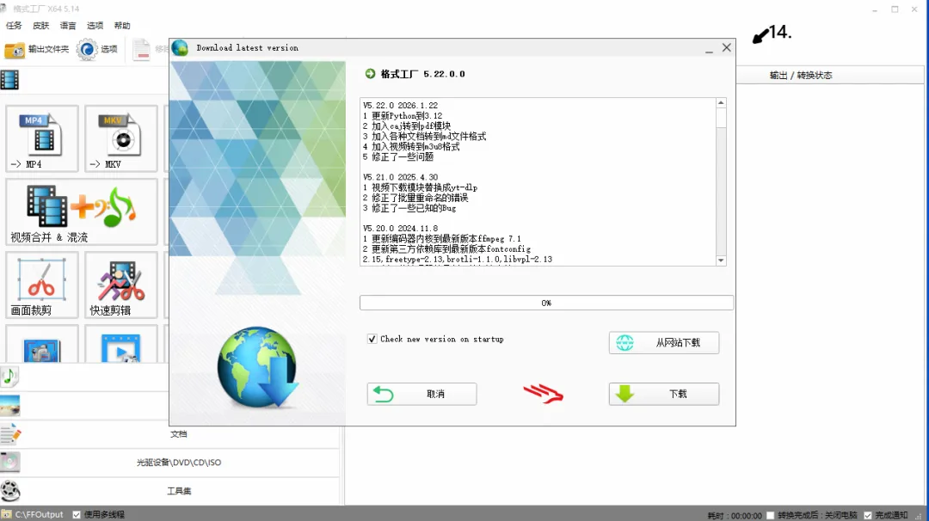Click the 取消 button in dialog

coord(421,395)
